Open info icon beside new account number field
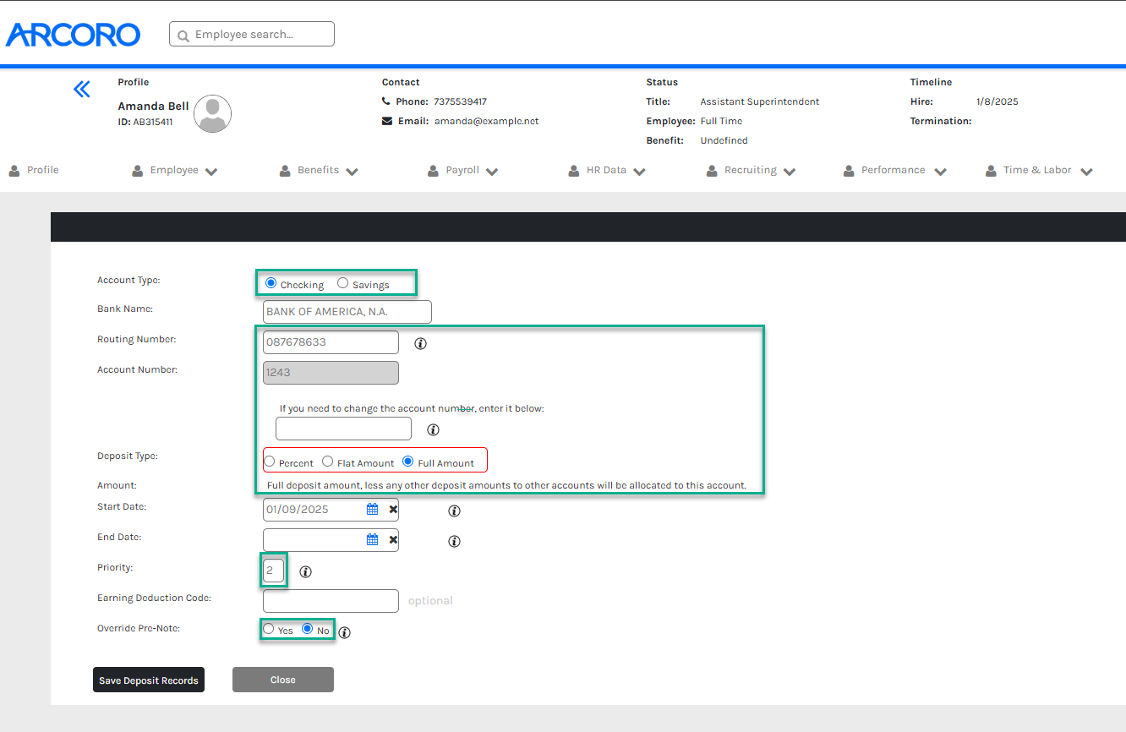Screen dimensions: 1126x732 (433, 429)
